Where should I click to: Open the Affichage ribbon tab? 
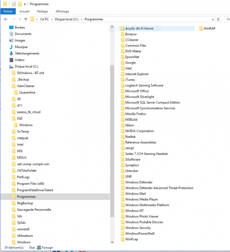(x=62, y=11)
